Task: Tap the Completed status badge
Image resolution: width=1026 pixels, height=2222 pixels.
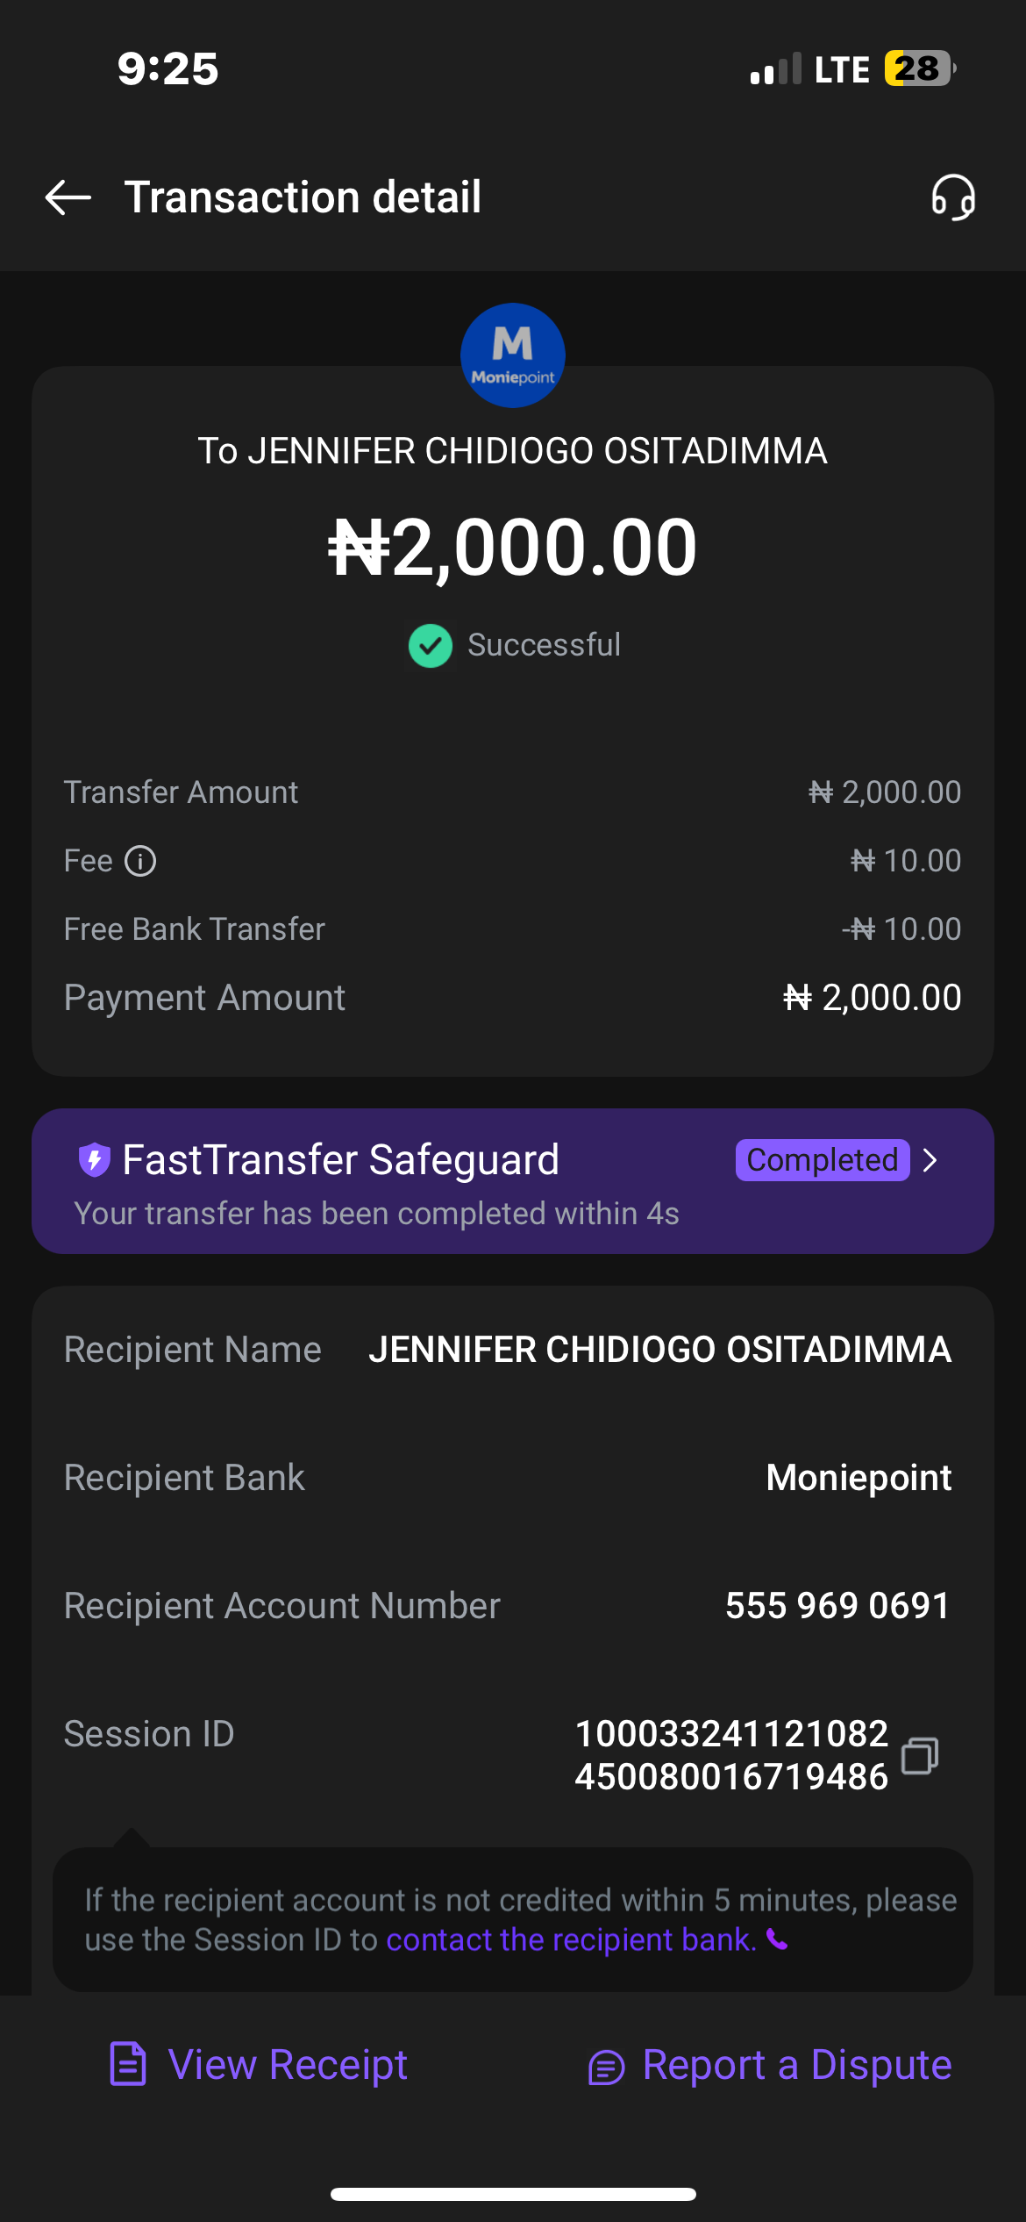Action: 822,1160
